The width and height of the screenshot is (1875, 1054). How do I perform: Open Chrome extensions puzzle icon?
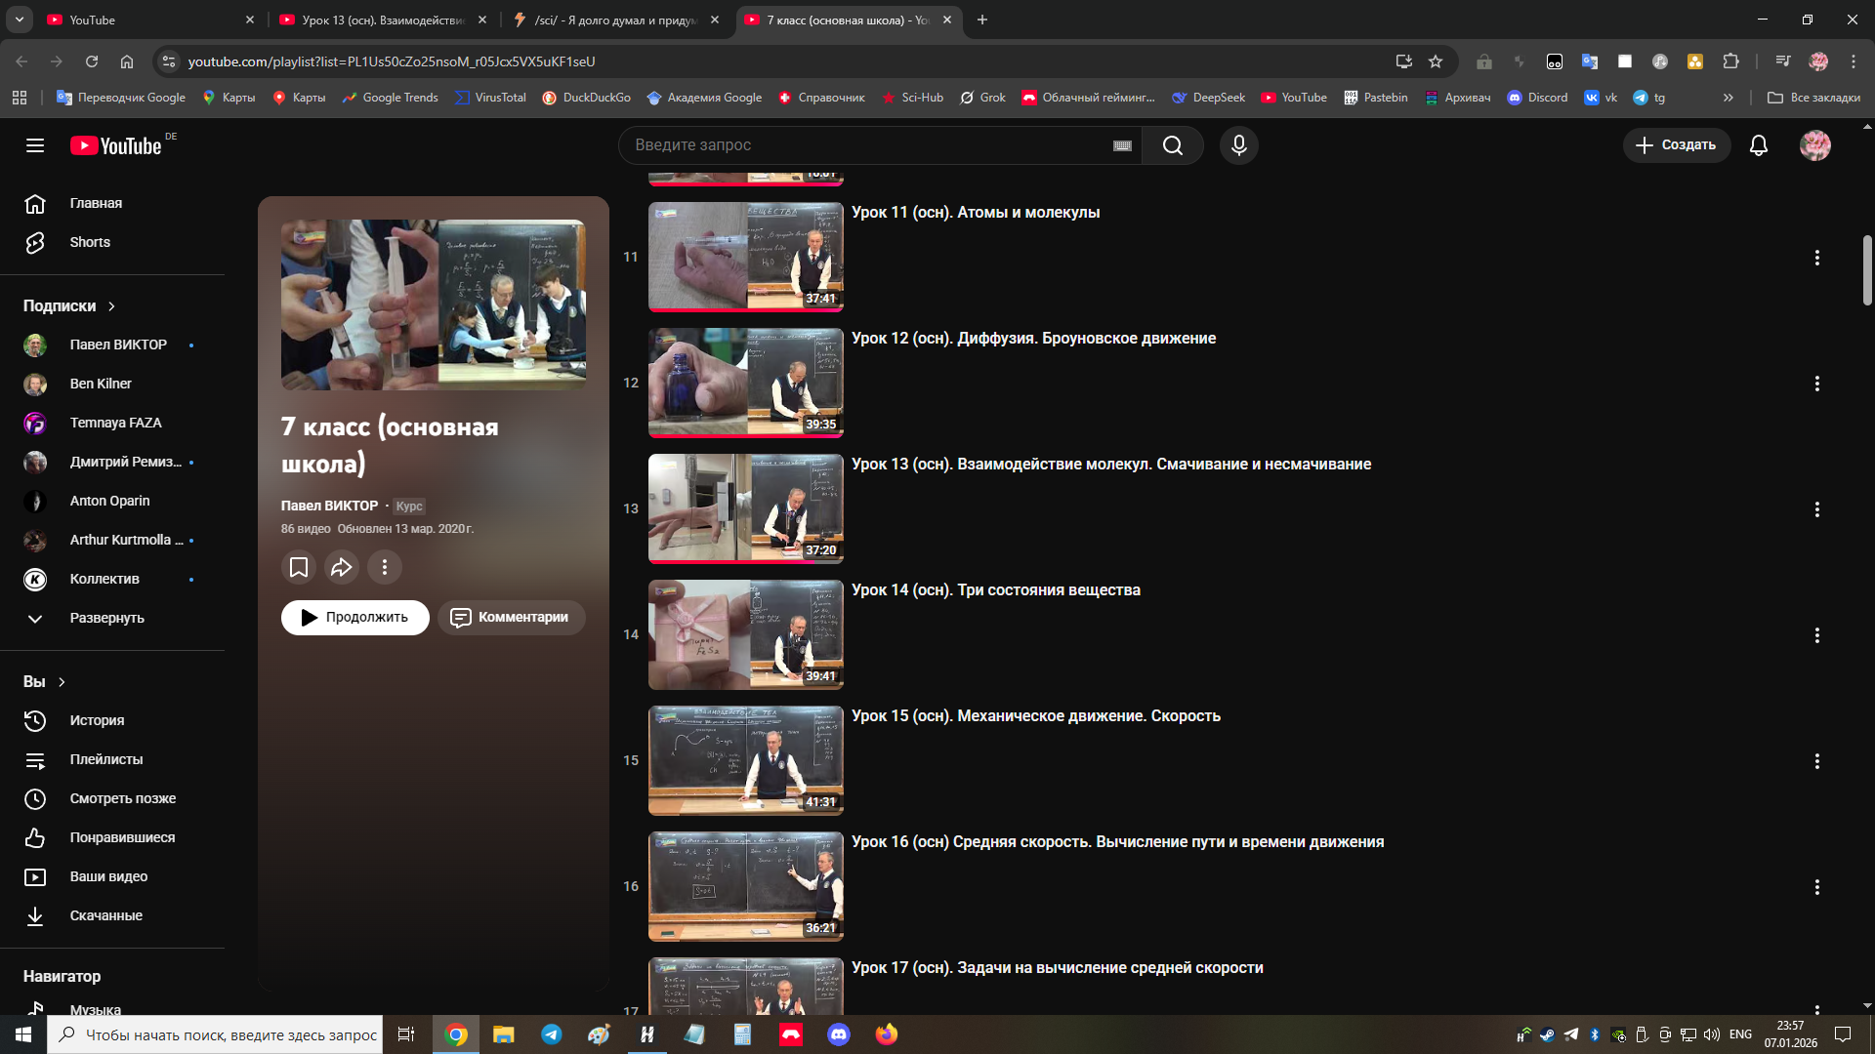pyautogui.click(x=1730, y=61)
